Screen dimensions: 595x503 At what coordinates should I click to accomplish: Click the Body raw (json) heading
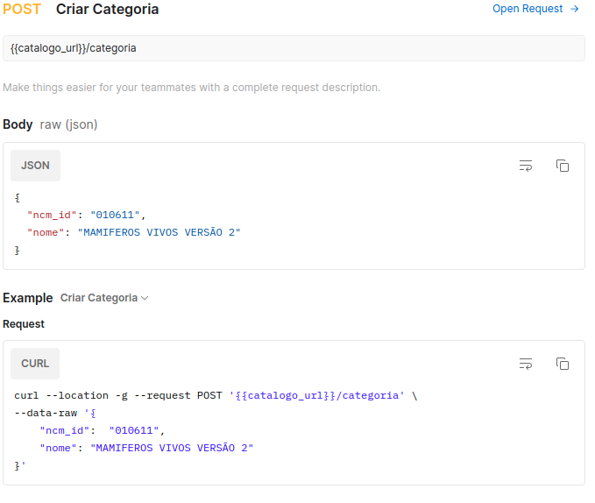[x=50, y=124]
